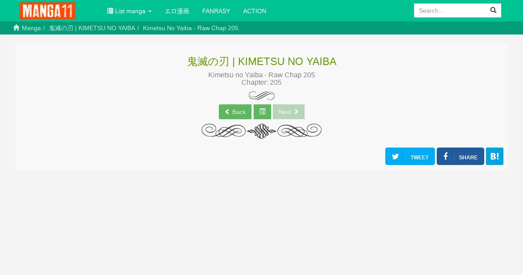Open the 鬼滅の刃 | KIMETSU NO YAIBA title heading
This screenshot has height=275, width=523.
pyautogui.click(x=261, y=62)
